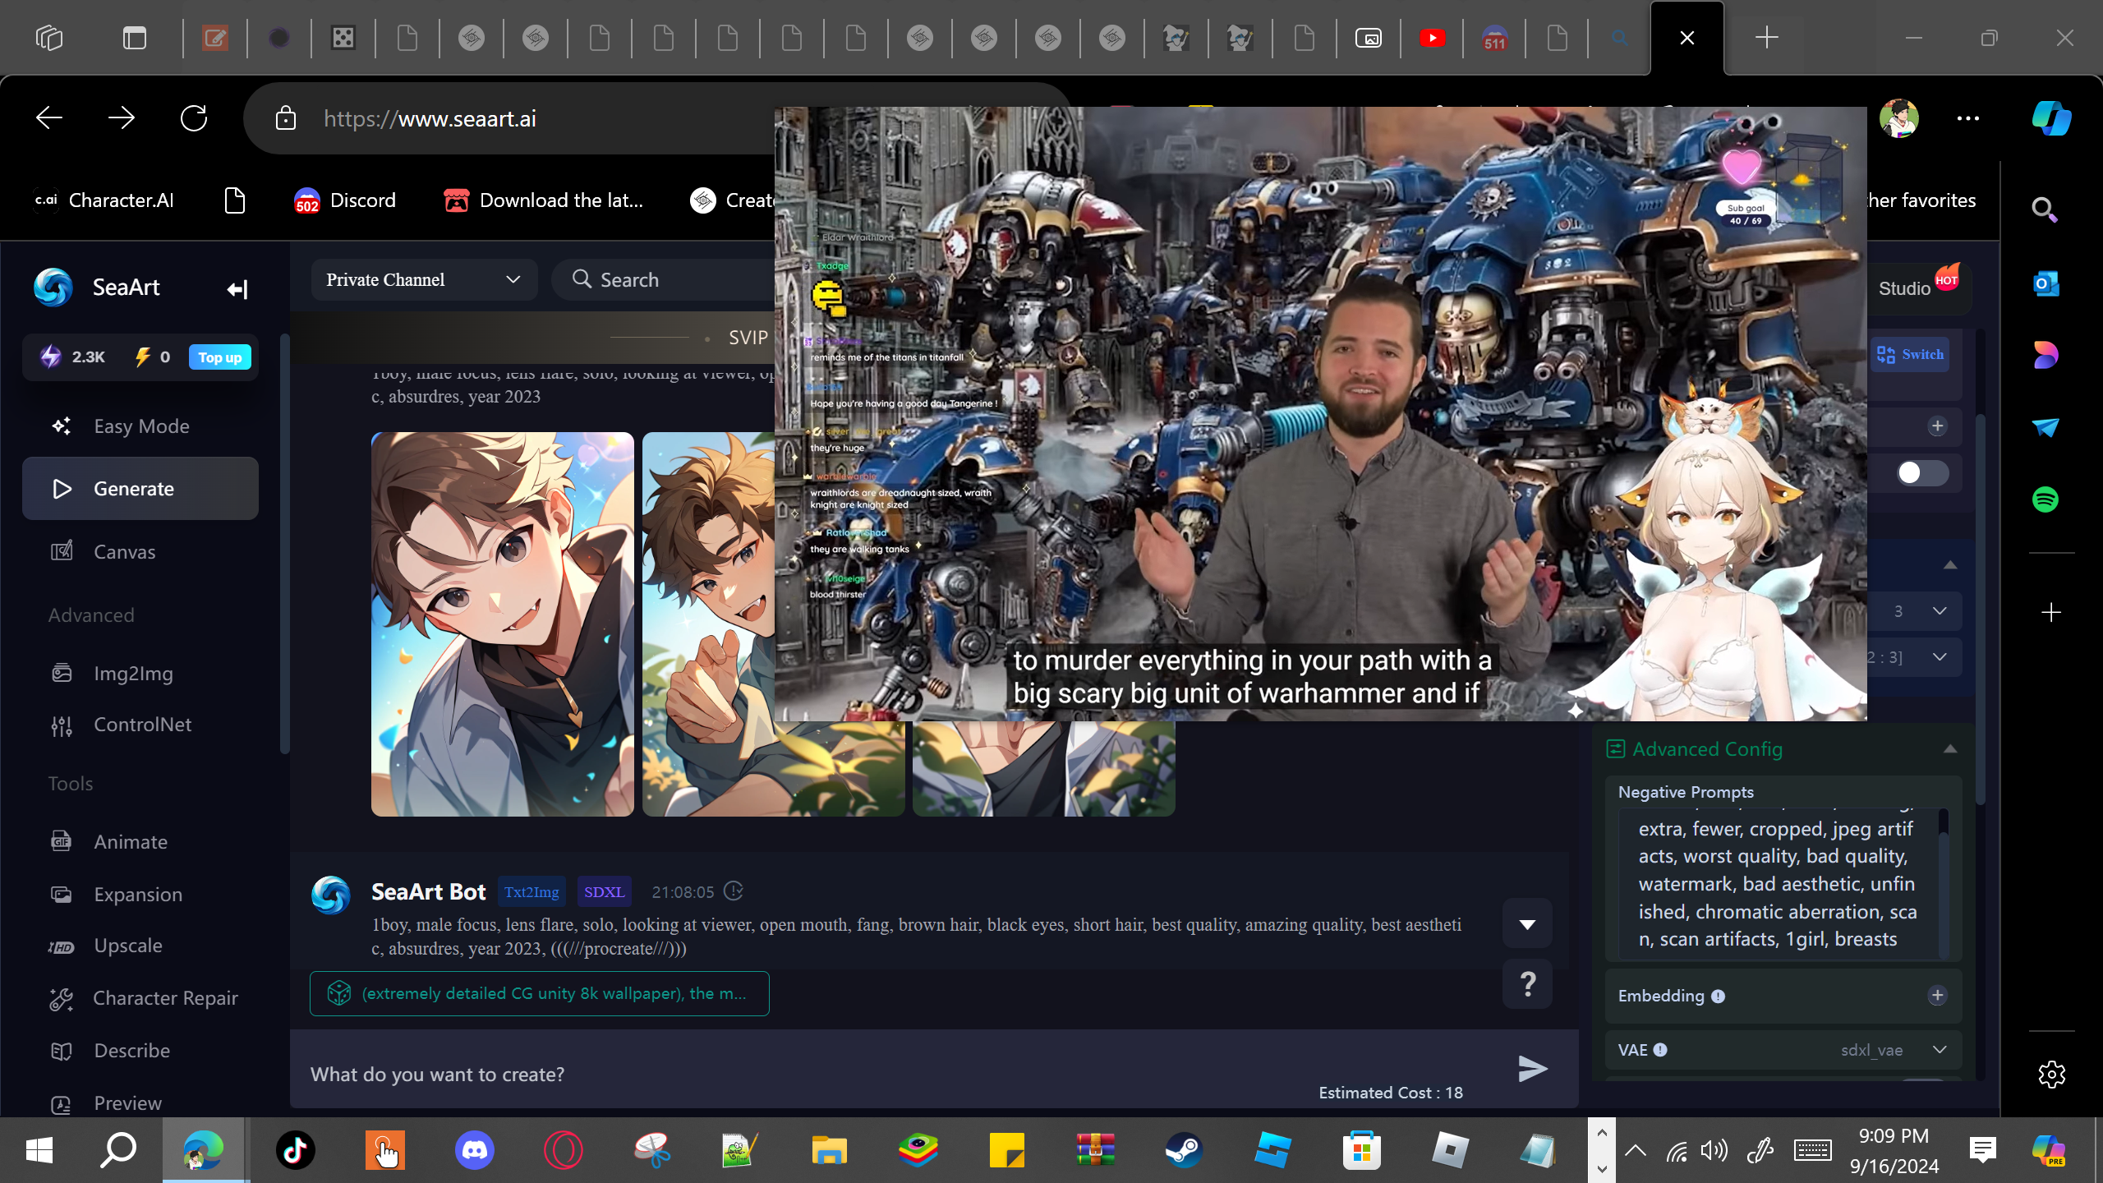The width and height of the screenshot is (2103, 1183).
Task: Click the Upscale HD icon
Action: [x=62, y=946]
